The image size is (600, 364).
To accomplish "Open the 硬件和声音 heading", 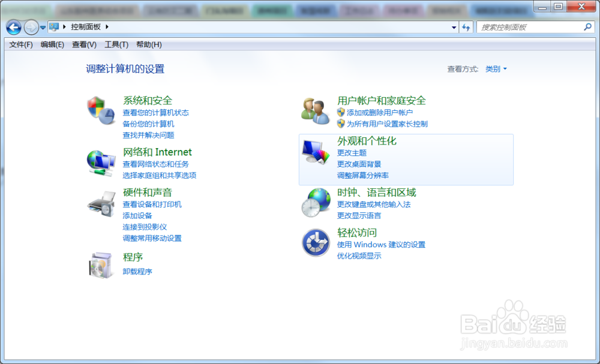I will coord(148,192).
